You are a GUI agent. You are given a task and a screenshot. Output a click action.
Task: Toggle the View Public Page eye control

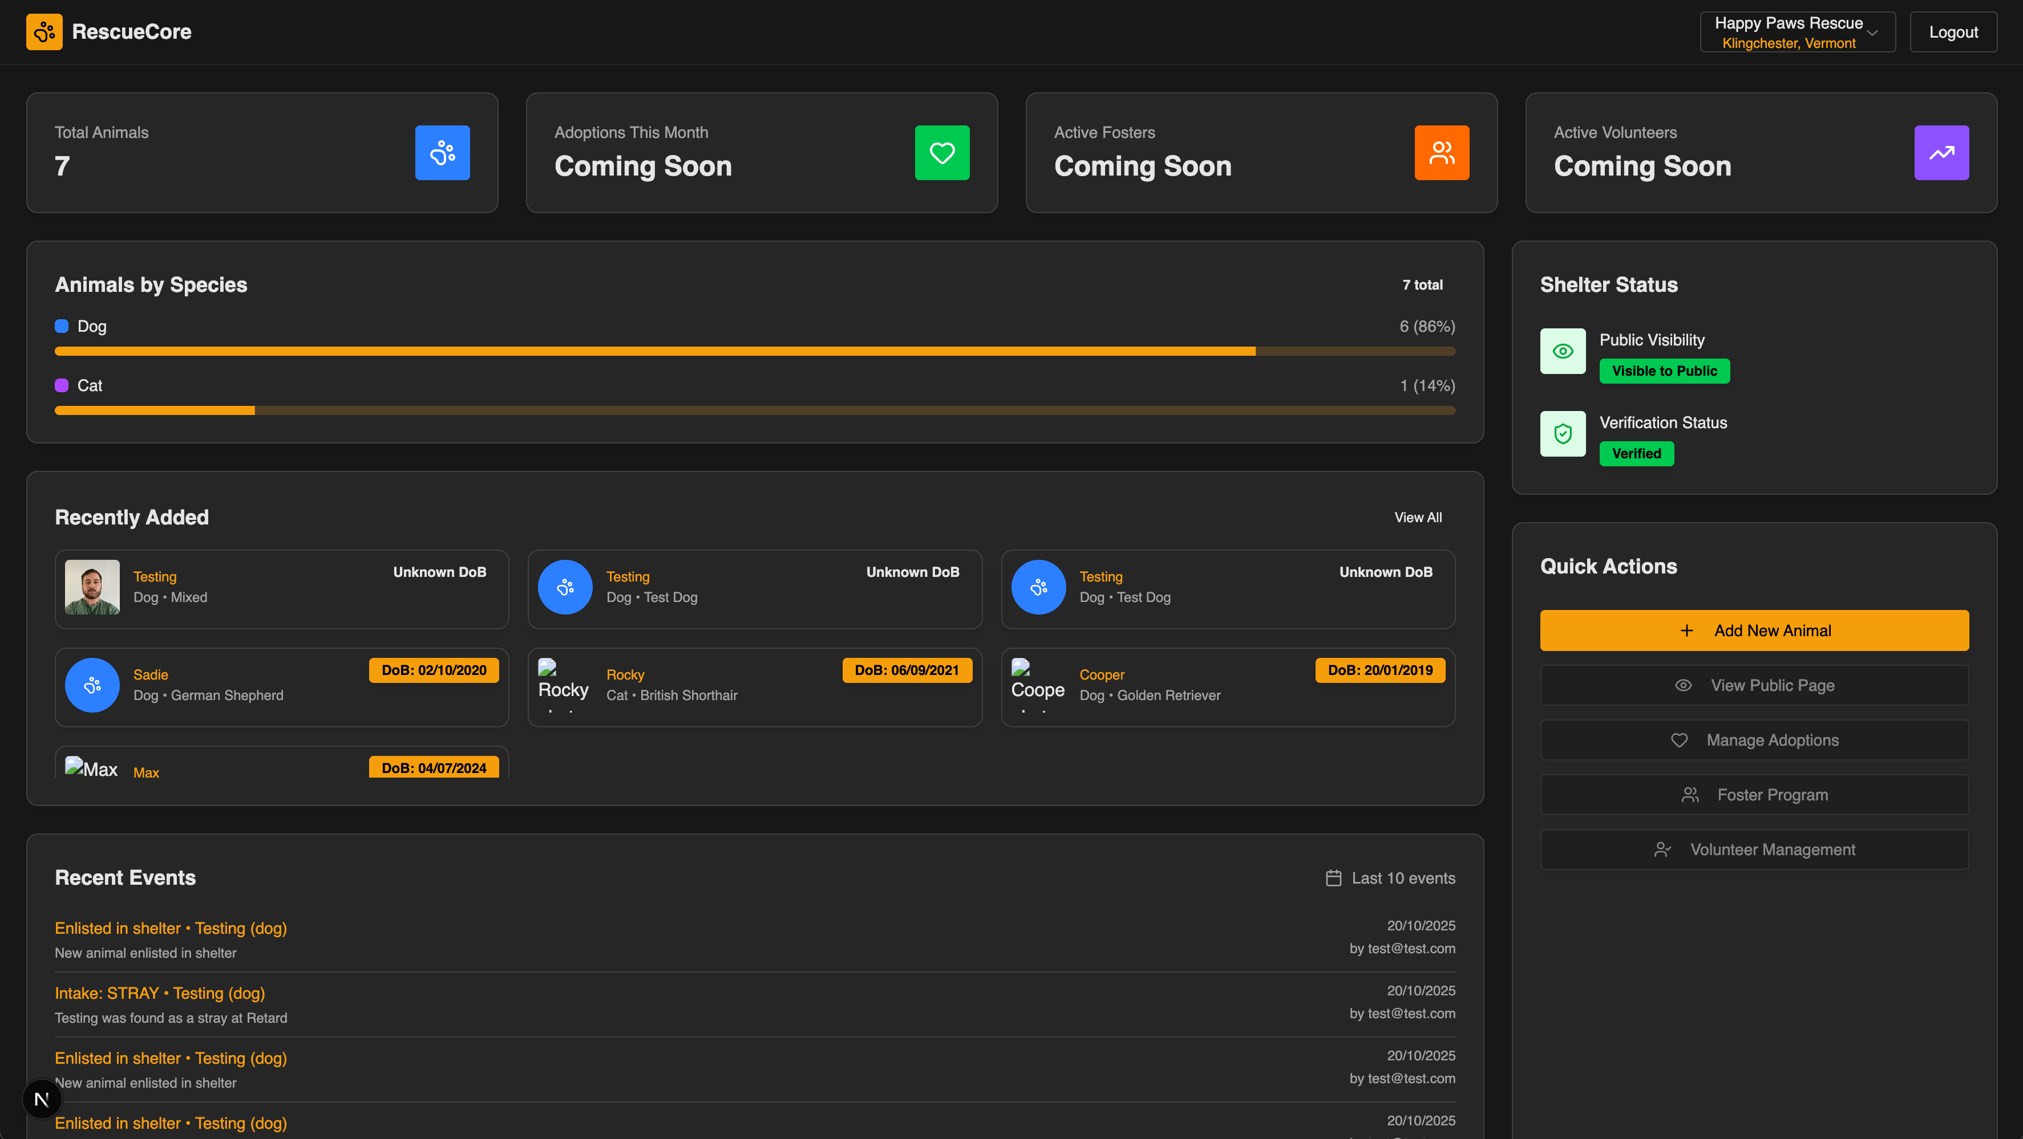tap(1683, 685)
